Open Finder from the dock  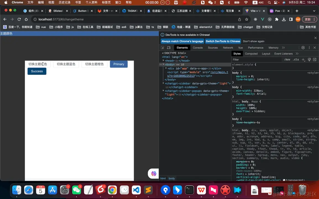click(17, 190)
